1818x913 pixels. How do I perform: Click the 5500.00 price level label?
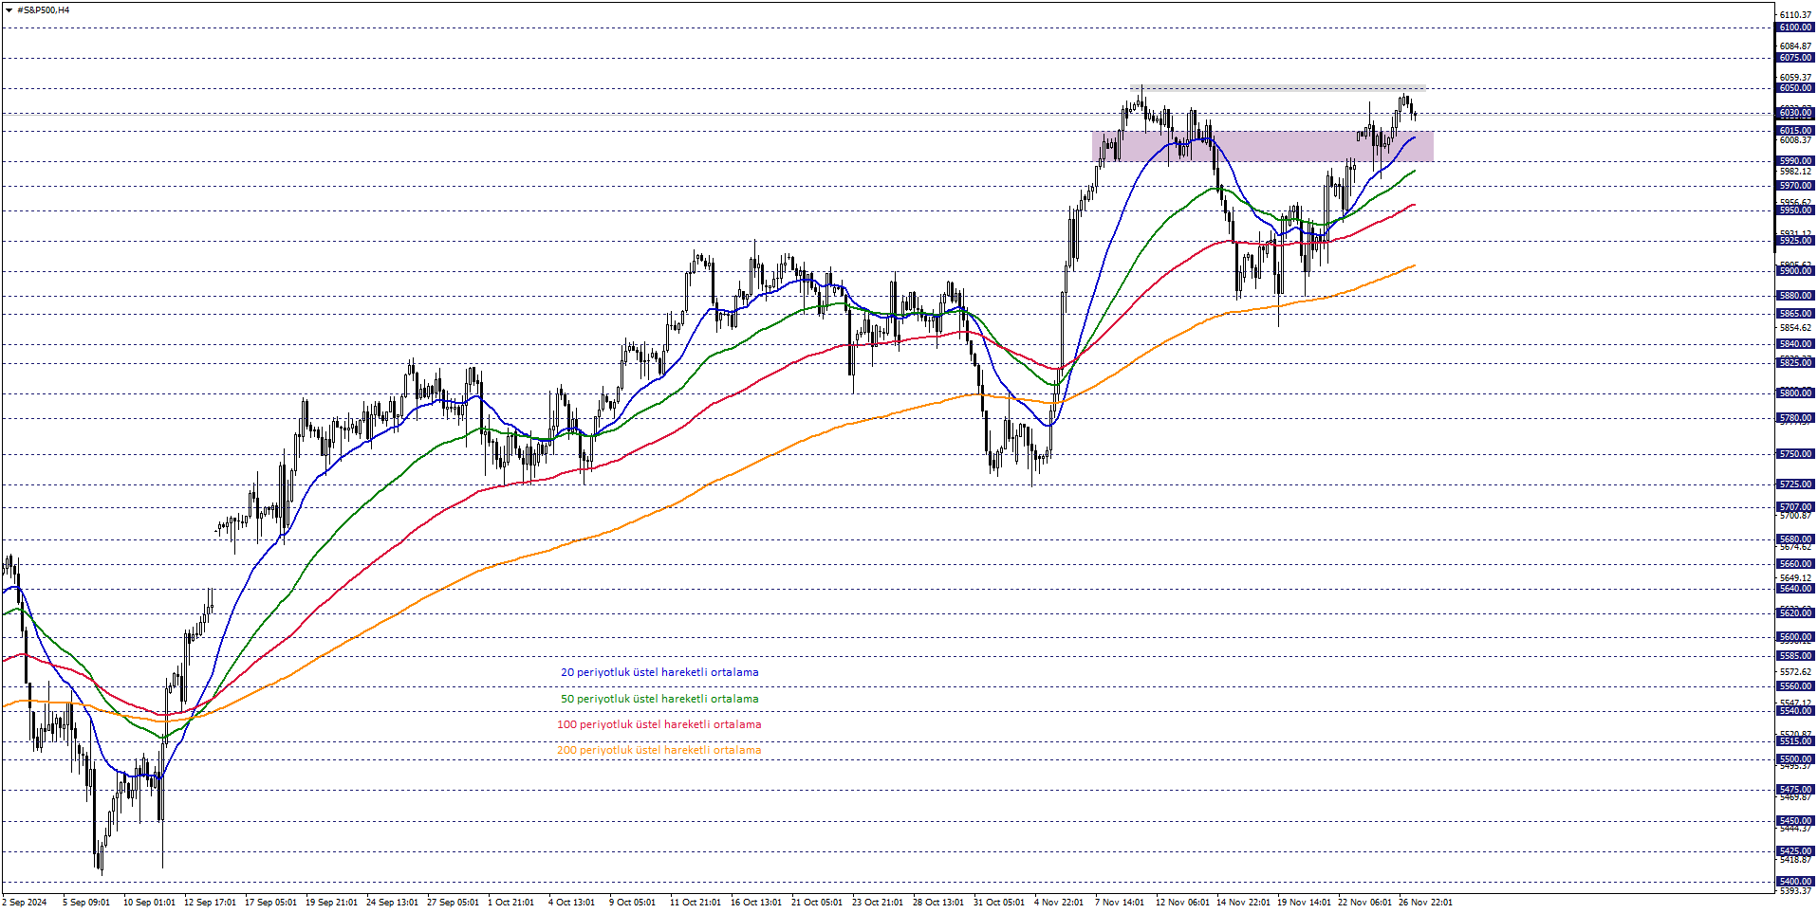pyautogui.click(x=1795, y=759)
